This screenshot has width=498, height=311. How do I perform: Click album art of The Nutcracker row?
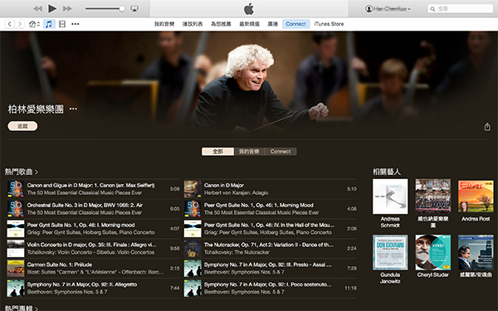pos(193,248)
